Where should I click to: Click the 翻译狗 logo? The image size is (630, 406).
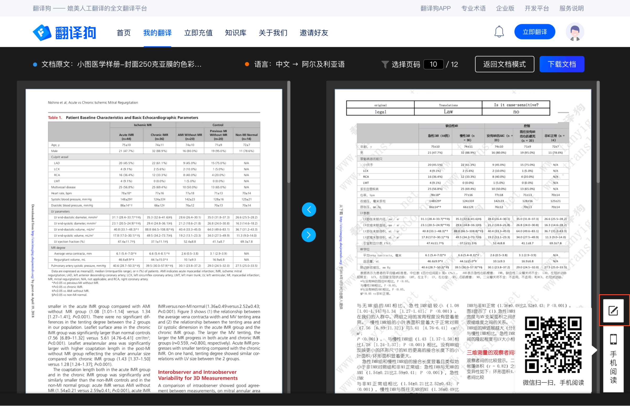[x=64, y=33]
